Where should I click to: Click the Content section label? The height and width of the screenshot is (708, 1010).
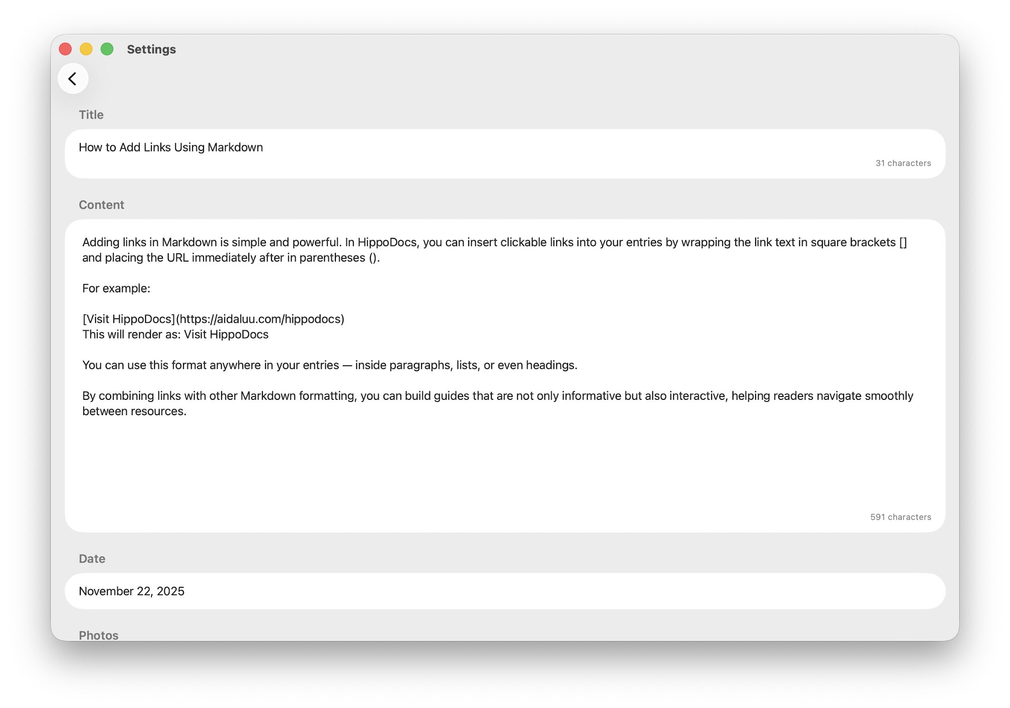coord(102,204)
